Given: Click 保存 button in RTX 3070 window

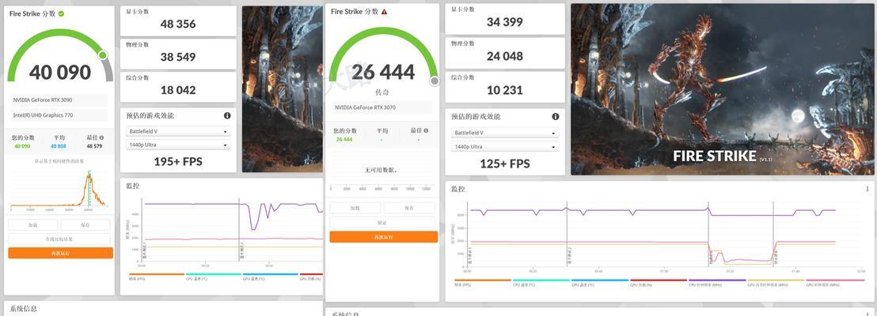Looking at the screenshot, I should click(x=409, y=208).
